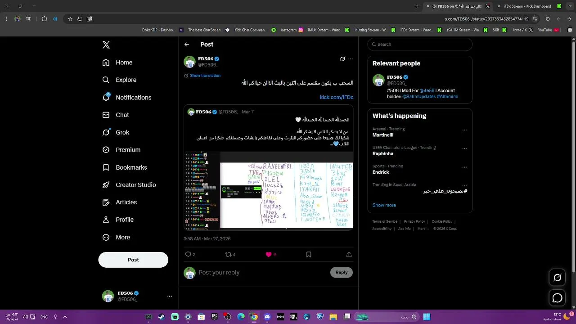The image size is (576, 324).
Task: Toggle the microphone in the system tray
Action: (x=55, y=317)
